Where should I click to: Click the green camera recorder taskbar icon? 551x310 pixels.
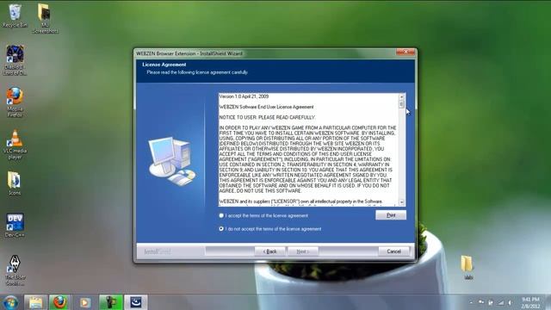[111, 302]
